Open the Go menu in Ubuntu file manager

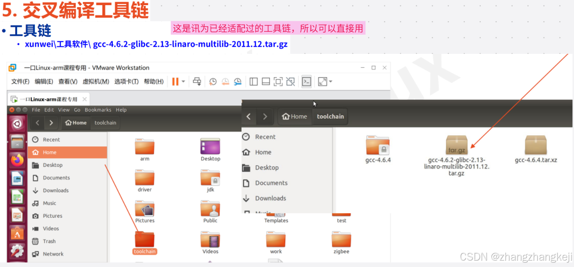tap(77, 110)
